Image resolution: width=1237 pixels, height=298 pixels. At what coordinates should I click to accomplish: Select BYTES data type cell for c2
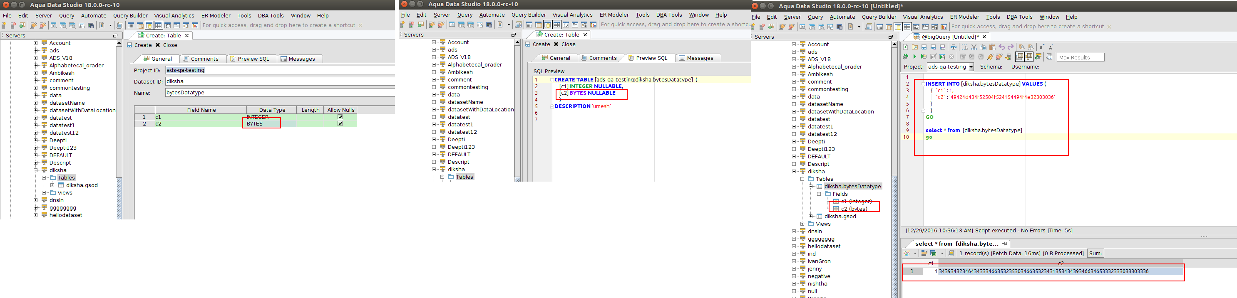click(271, 124)
